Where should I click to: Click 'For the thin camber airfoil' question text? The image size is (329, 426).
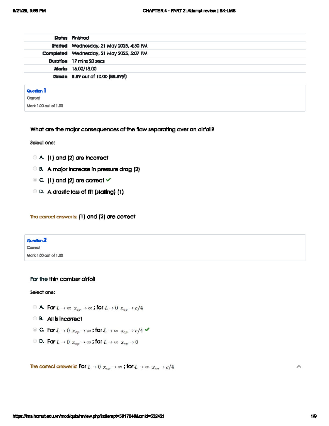pyautogui.click(x=63, y=279)
